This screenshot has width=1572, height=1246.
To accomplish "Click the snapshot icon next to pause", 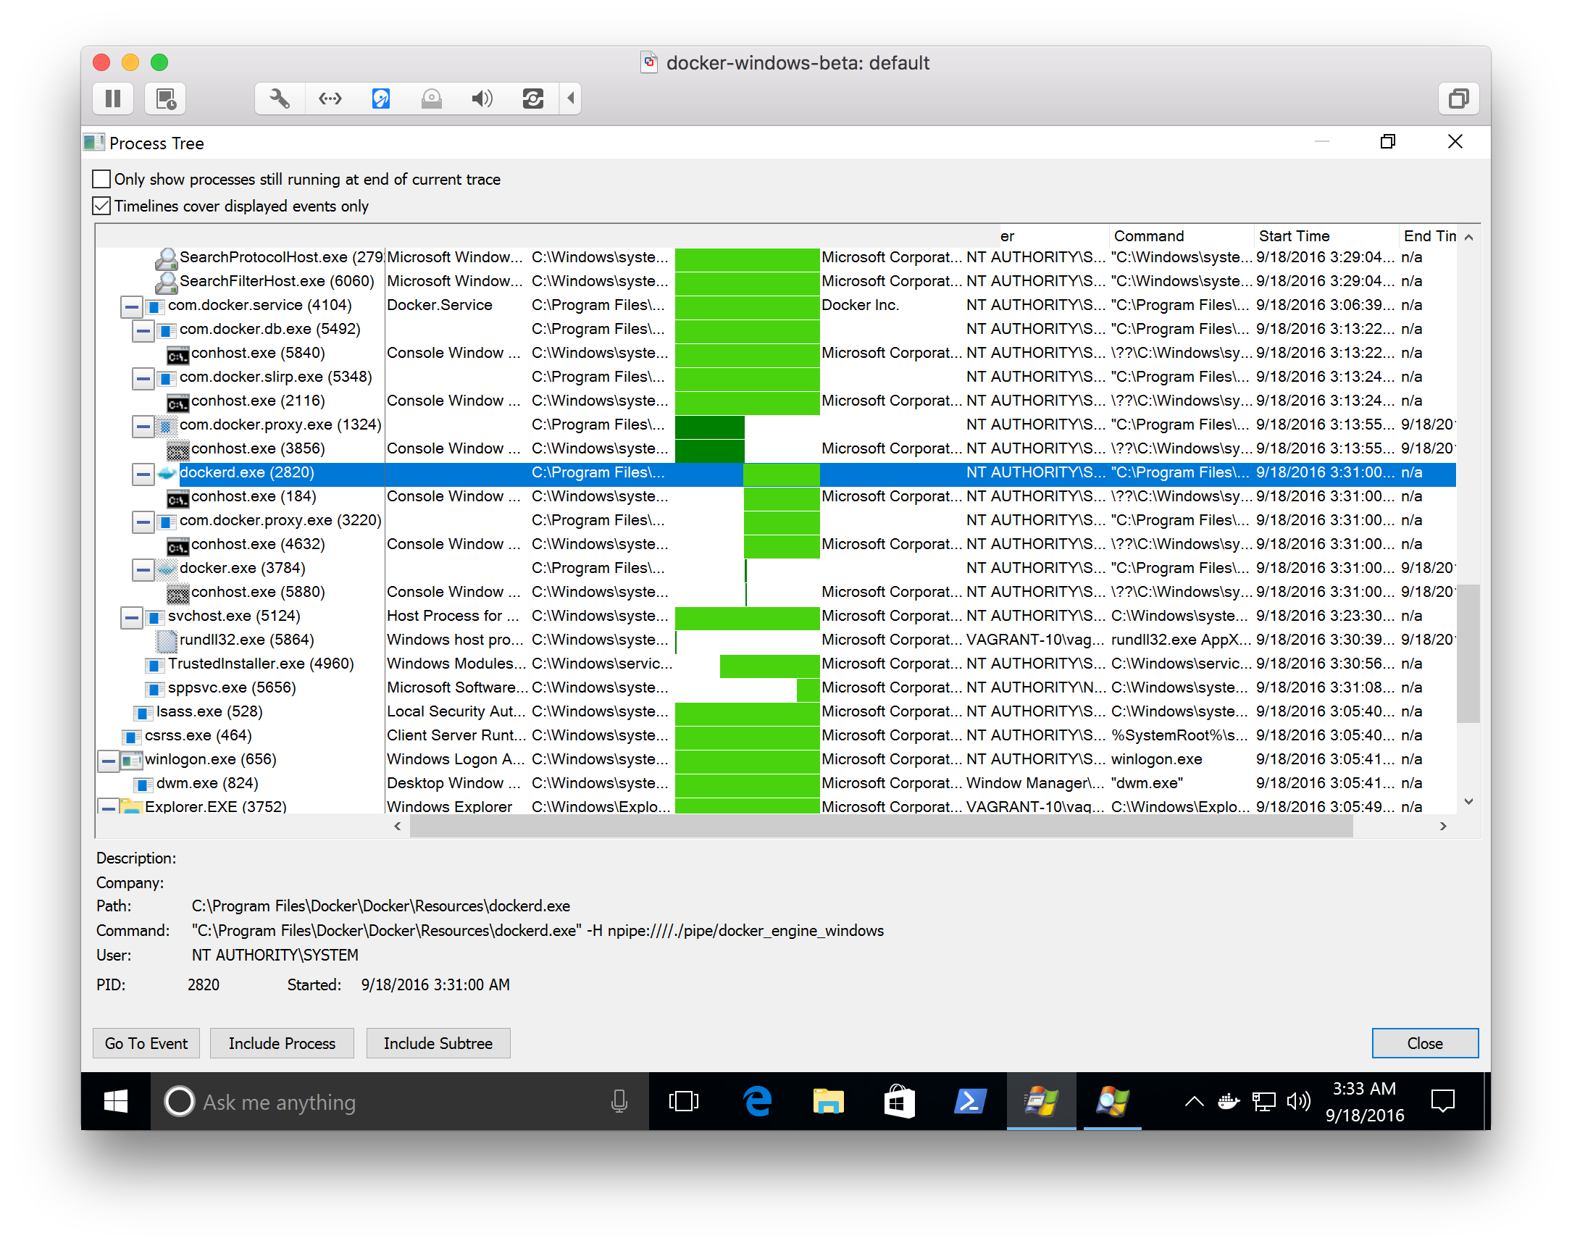I will pyautogui.click(x=164, y=99).
